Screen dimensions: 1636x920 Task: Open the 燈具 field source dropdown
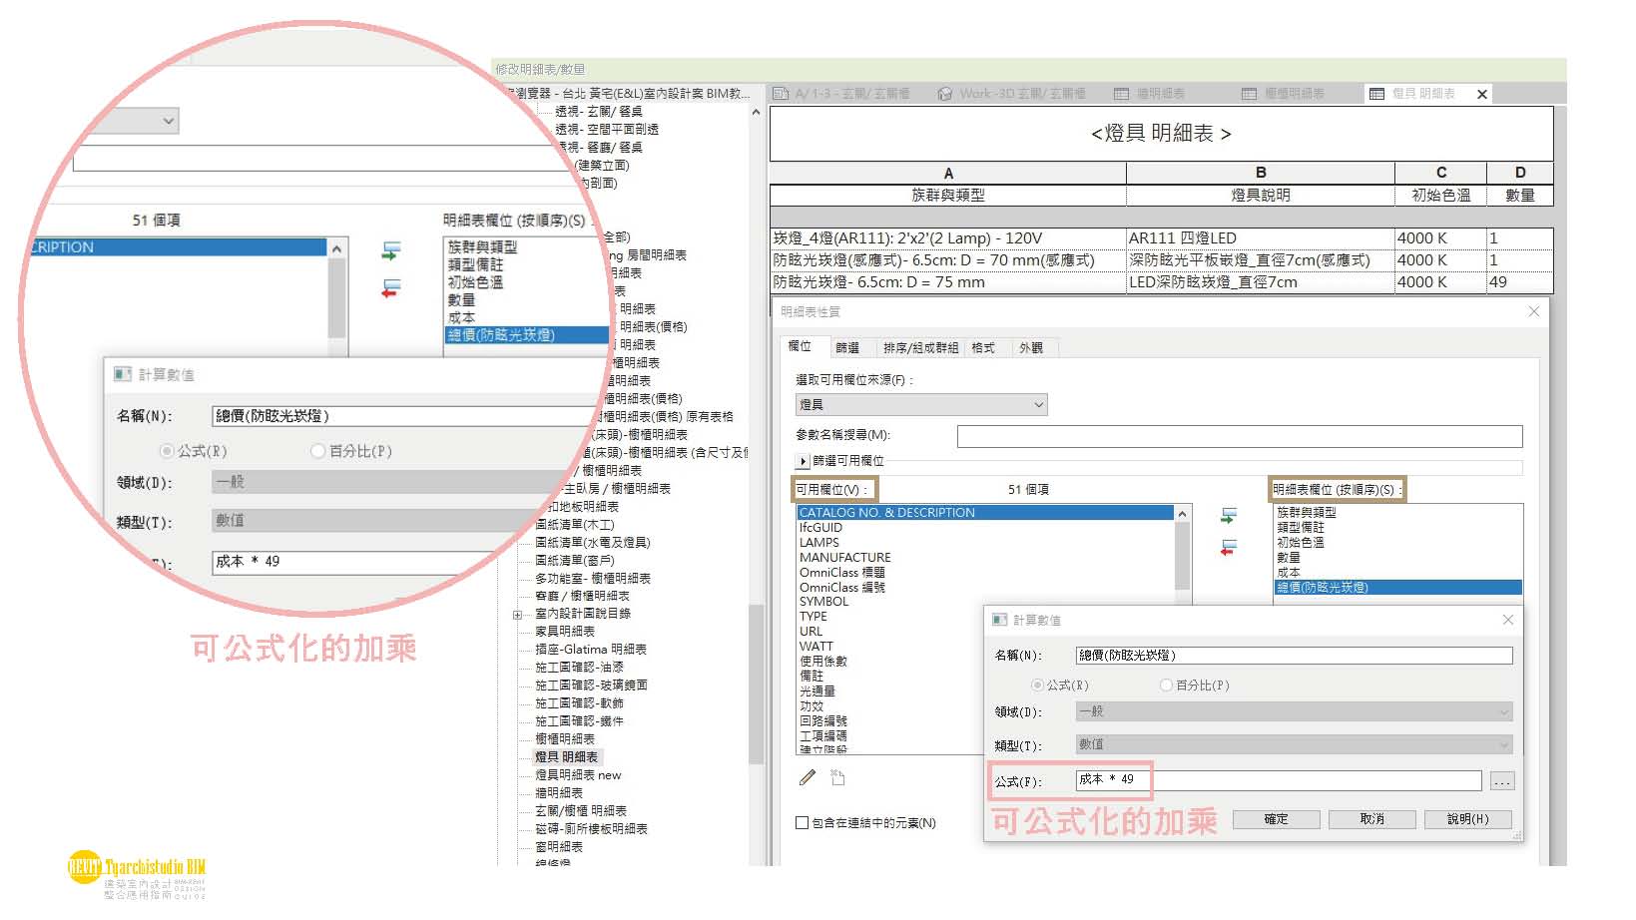(921, 404)
